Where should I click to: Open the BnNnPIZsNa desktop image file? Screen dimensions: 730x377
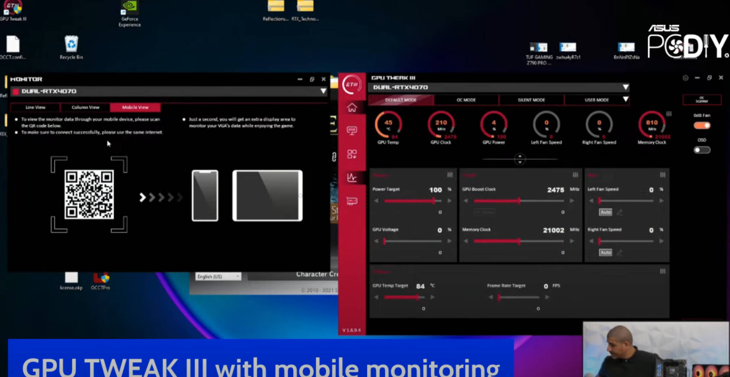pos(626,51)
